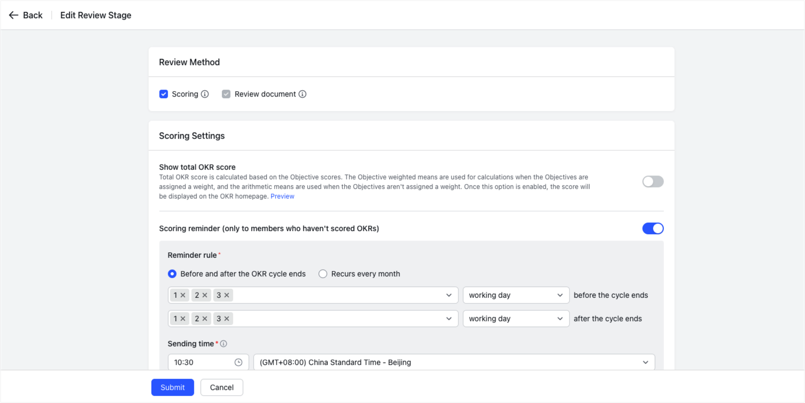Expand the days selector after the cycle ends
The height and width of the screenshot is (403, 805).
448,318
